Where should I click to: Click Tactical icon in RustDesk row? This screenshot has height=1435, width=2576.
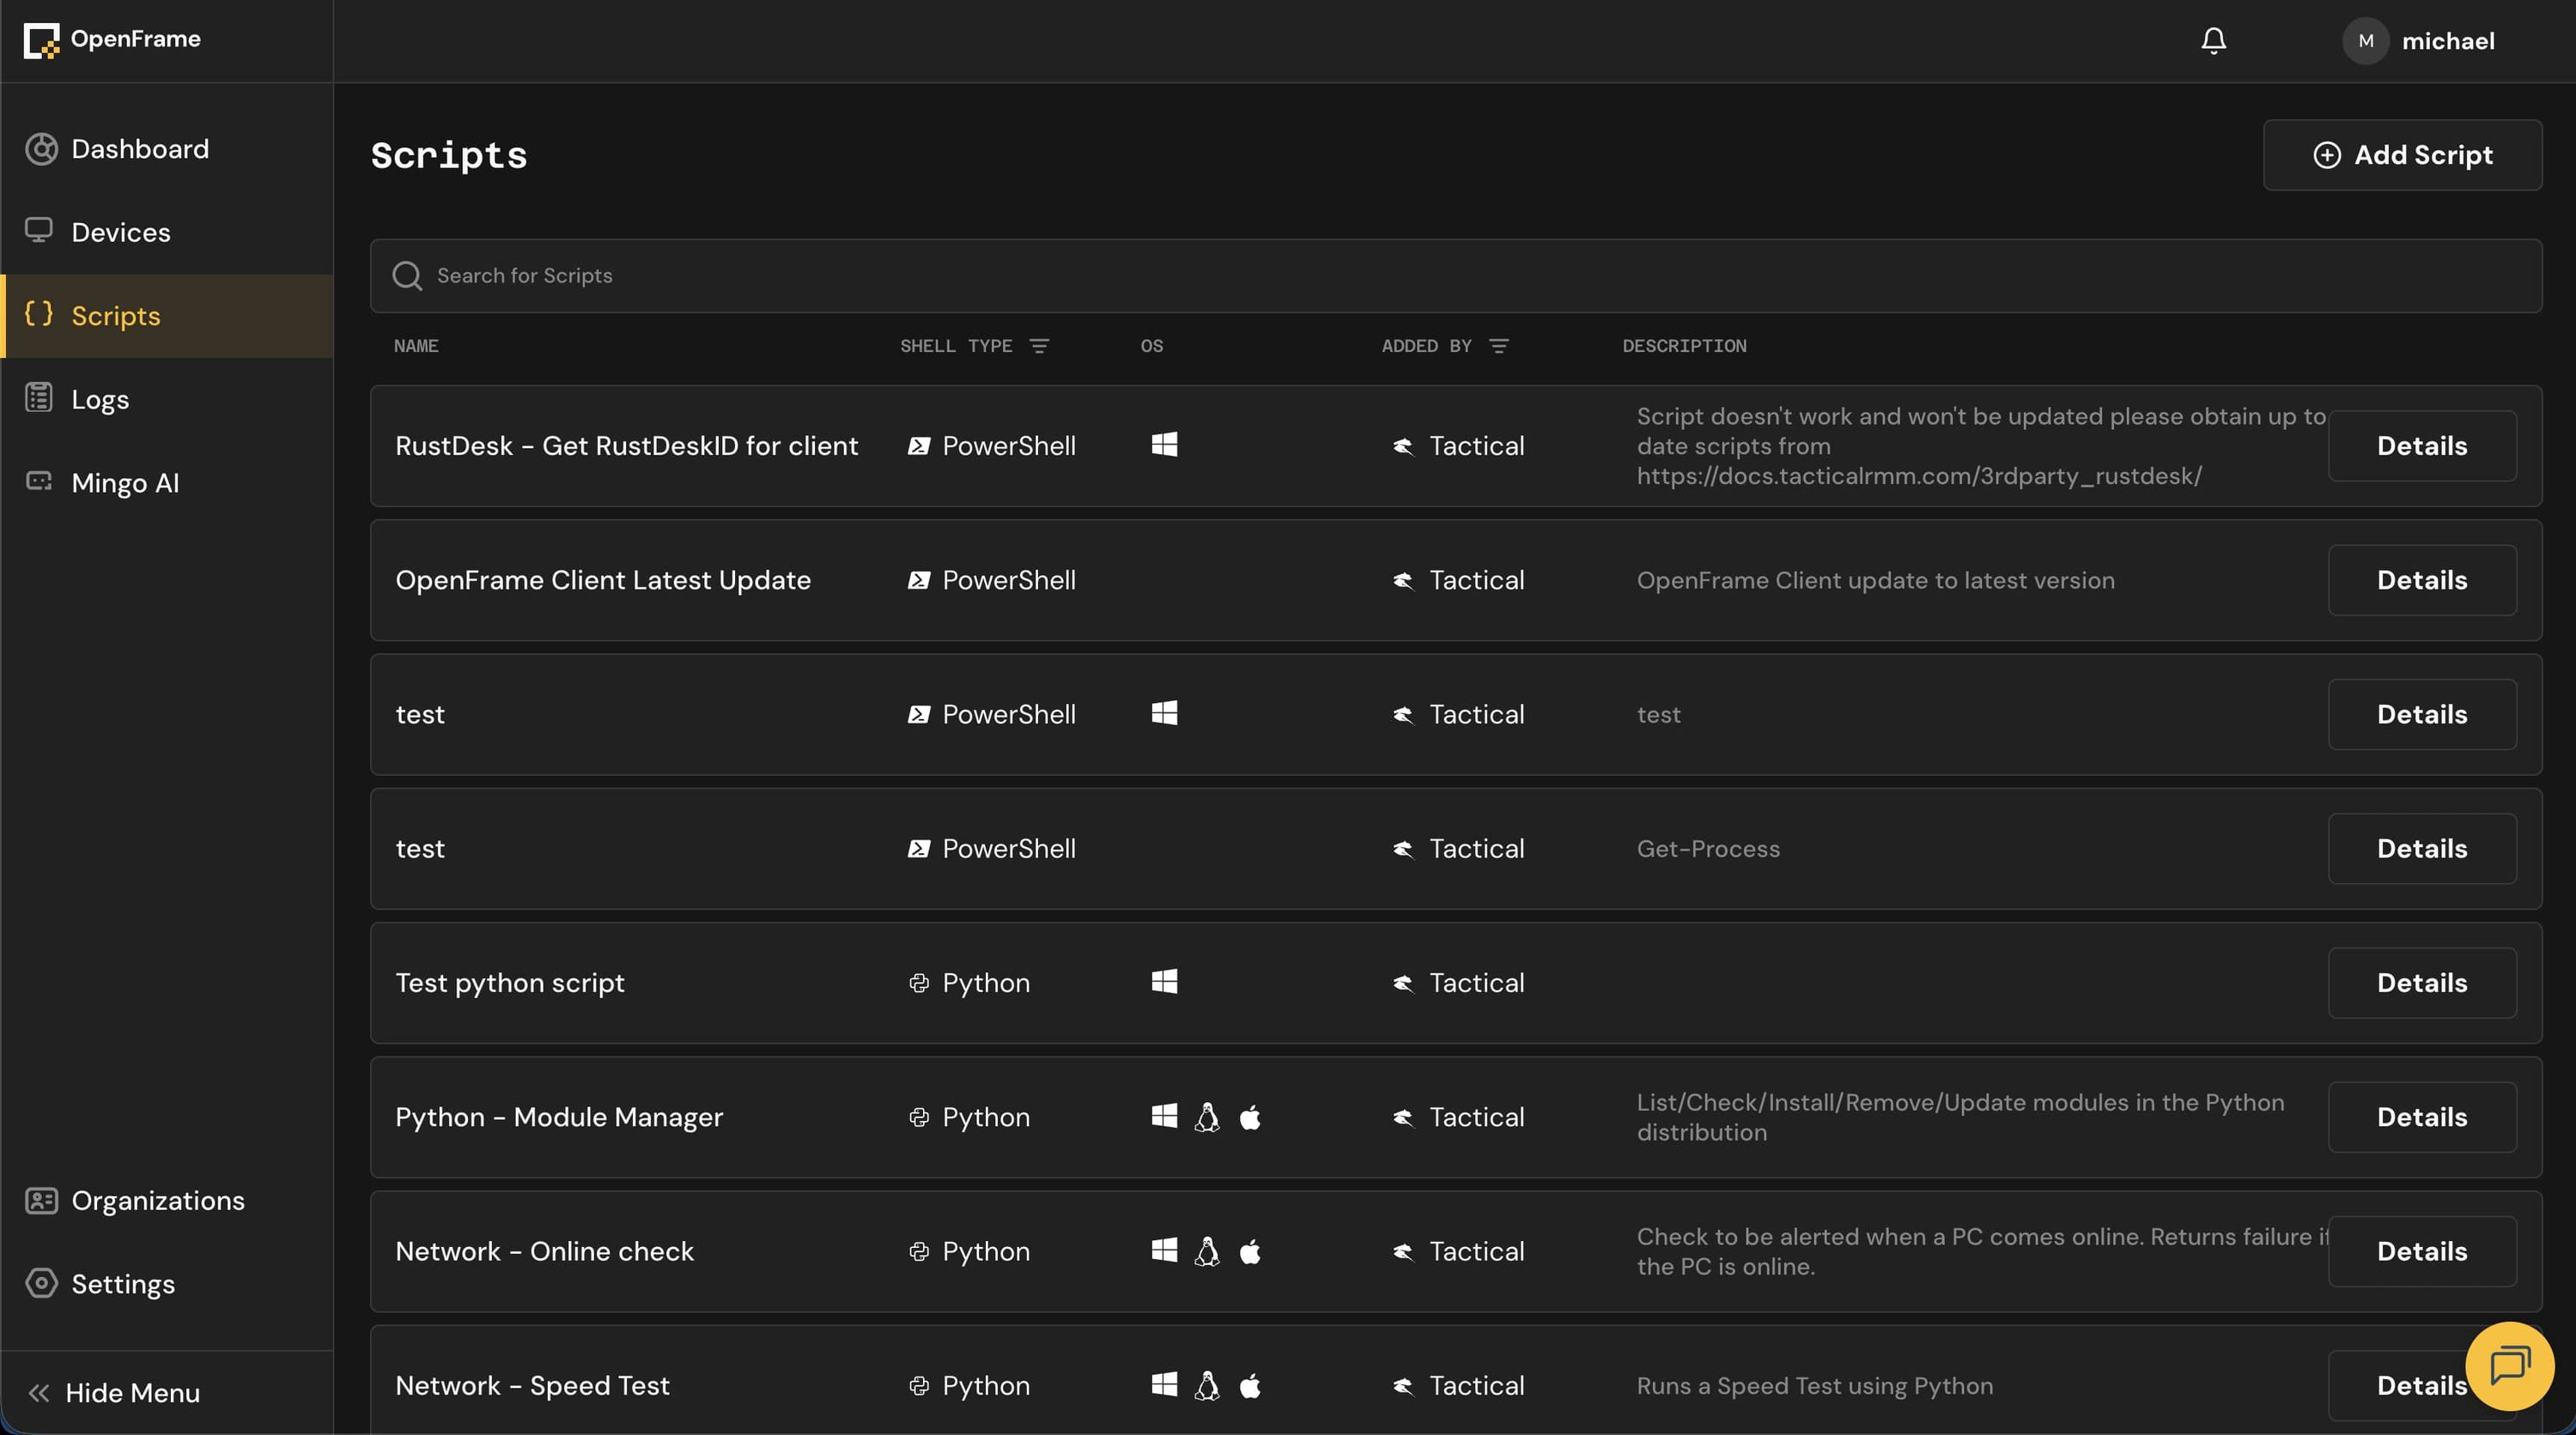(1403, 445)
